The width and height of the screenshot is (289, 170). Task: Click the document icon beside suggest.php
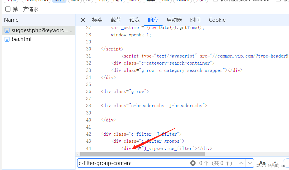coord(7,30)
